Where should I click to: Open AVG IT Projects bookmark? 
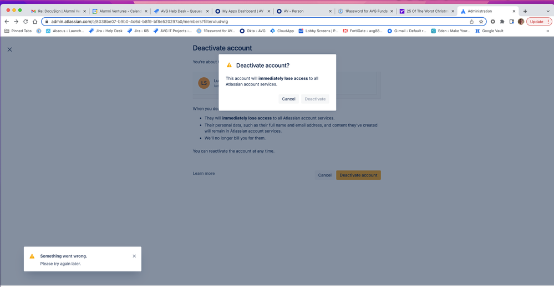coord(172,31)
